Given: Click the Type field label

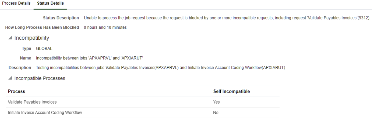Looking at the screenshot, I should point(26,49).
